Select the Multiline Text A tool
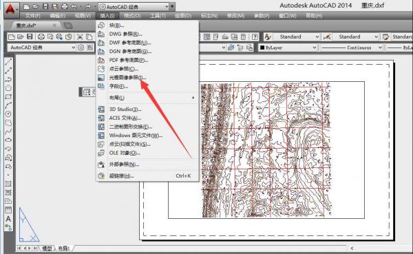The width and height of the screenshot is (413, 254). tap(8, 219)
